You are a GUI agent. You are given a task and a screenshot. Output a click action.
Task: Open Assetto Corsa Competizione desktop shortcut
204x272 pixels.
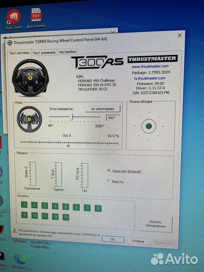[x=40, y=244]
